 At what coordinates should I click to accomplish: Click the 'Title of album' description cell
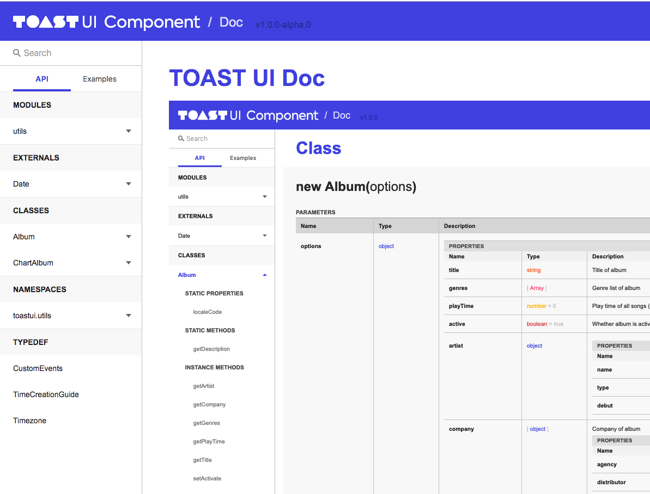[x=609, y=270]
